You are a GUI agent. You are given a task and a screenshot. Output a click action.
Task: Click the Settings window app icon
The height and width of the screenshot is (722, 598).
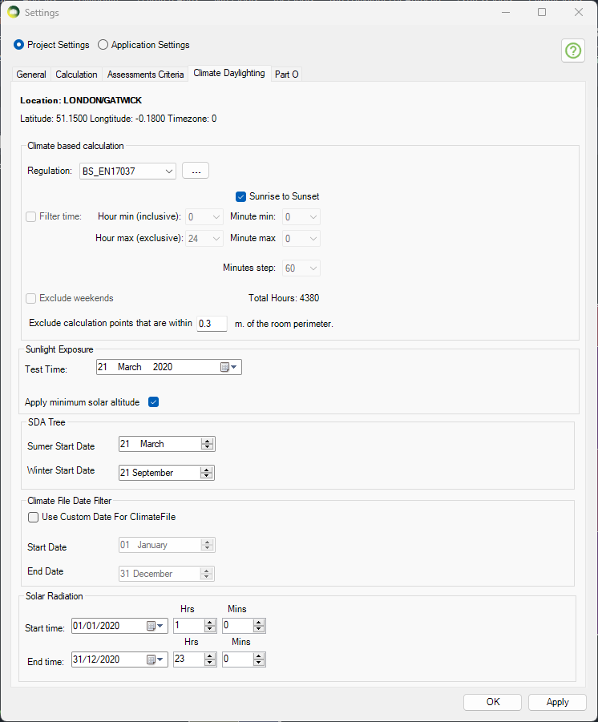pyautogui.click(x=13, y=13)
